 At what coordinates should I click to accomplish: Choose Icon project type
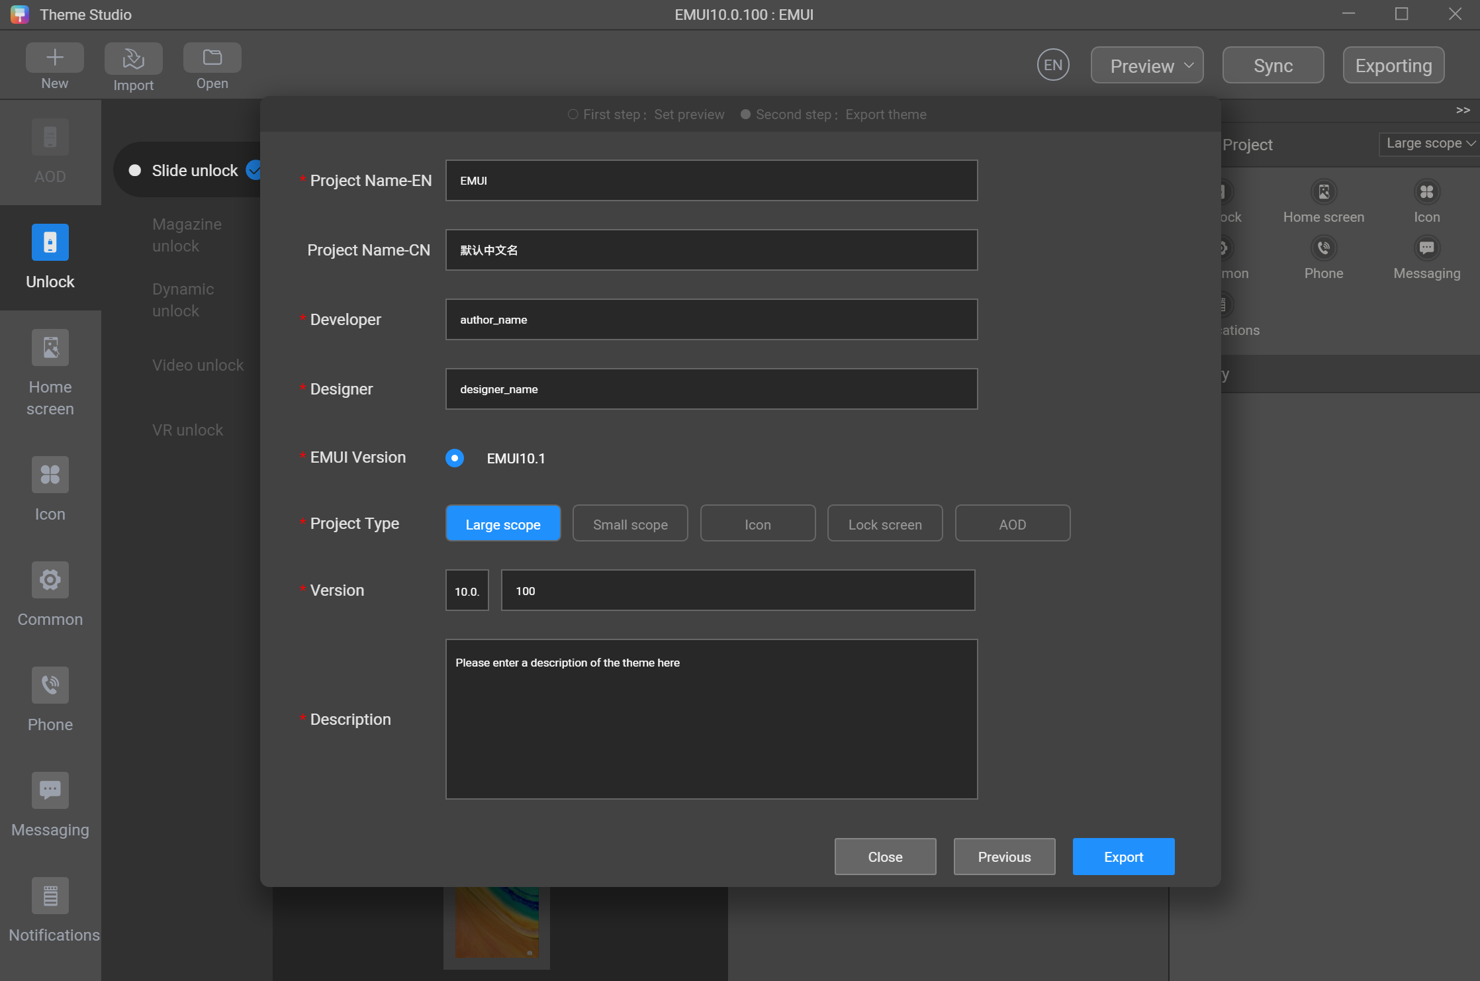point(758,524)
